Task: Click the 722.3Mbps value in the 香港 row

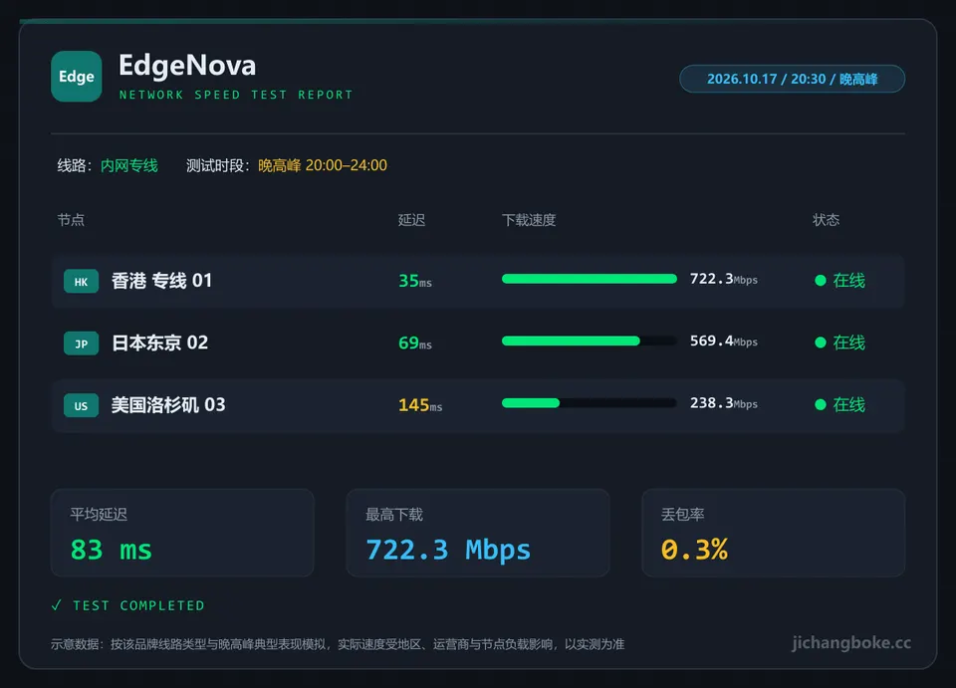Action: coord(724,279)
